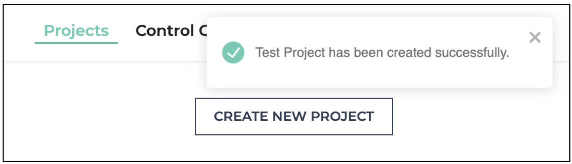This screenshot has height=164, width=572.
Task: Click the teal success badge beside the message
Action: coord(233,52)
